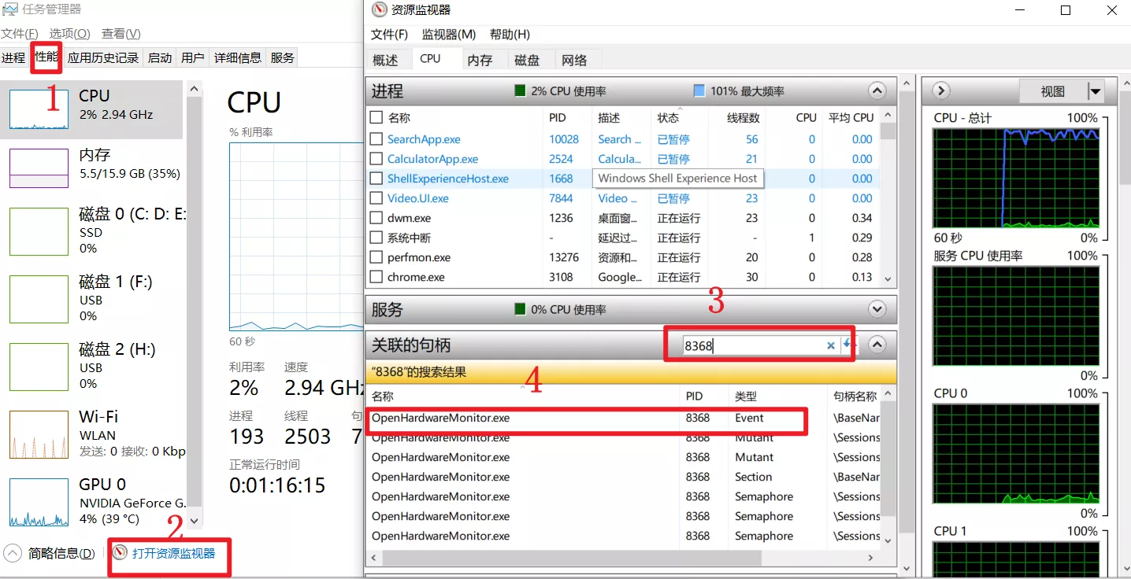The height and width of the screenshot is (579, 1131).
Task: Check the chrome.exe process checkbox
Action: [376, 277]
